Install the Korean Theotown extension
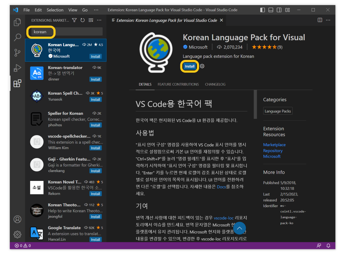342x255 pixels. coord(95,217)
